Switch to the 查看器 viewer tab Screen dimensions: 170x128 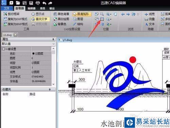pos(19,8)
